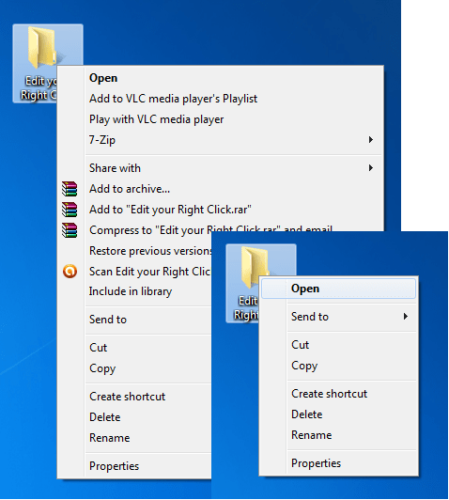
Task: Select Create shortcut in the small menu
Action: tap(329, 394)
